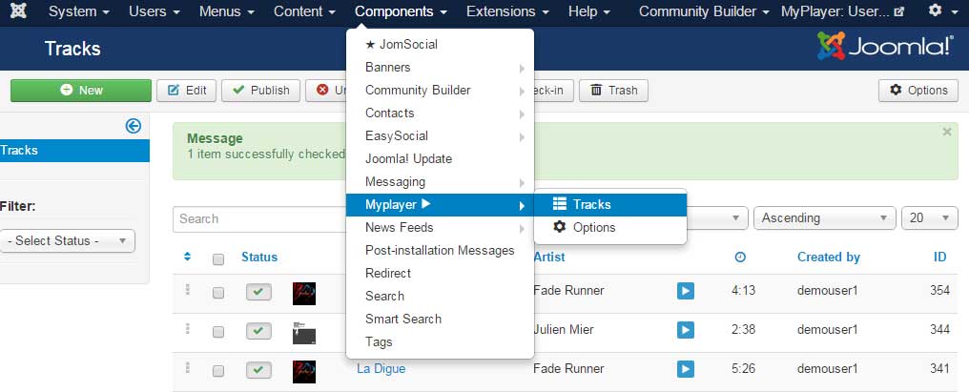Expand the Contacts submenu
This screenshot has height=392, width=969.
[x=440, y=113]
